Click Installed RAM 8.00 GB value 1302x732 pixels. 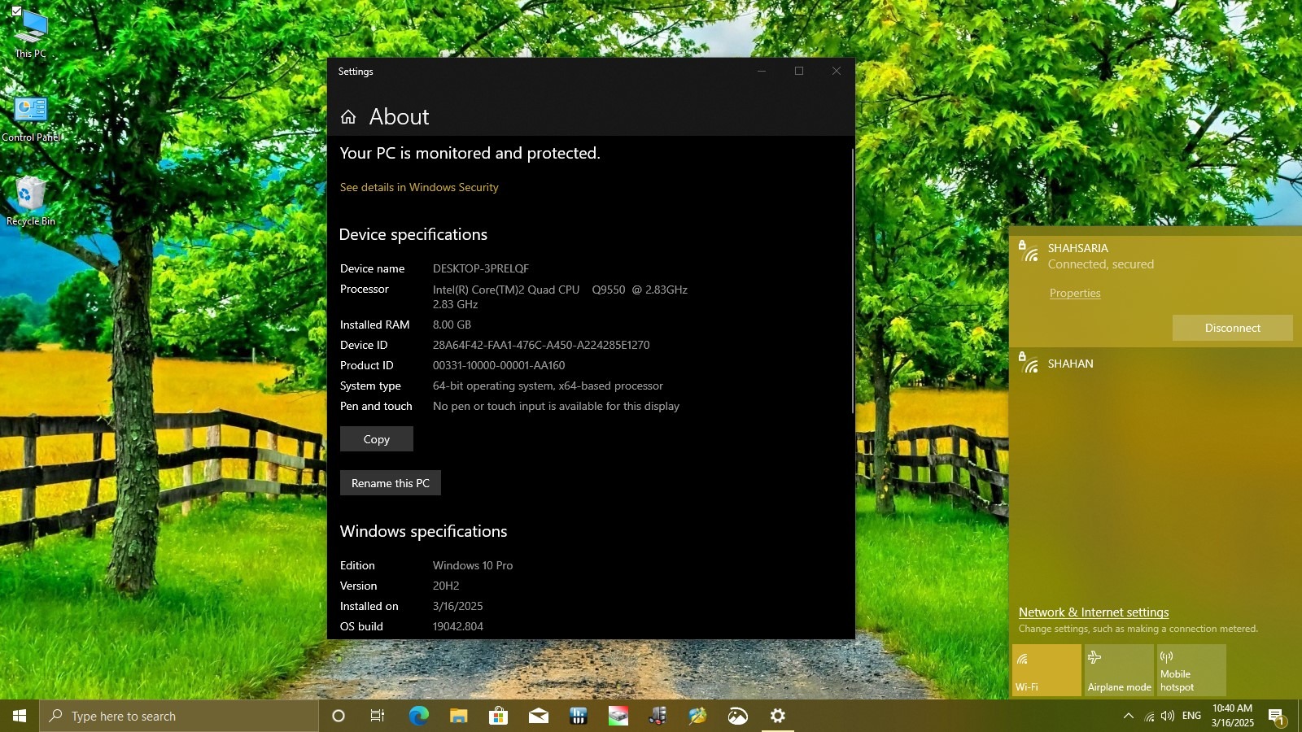click(x=452, y=325)
